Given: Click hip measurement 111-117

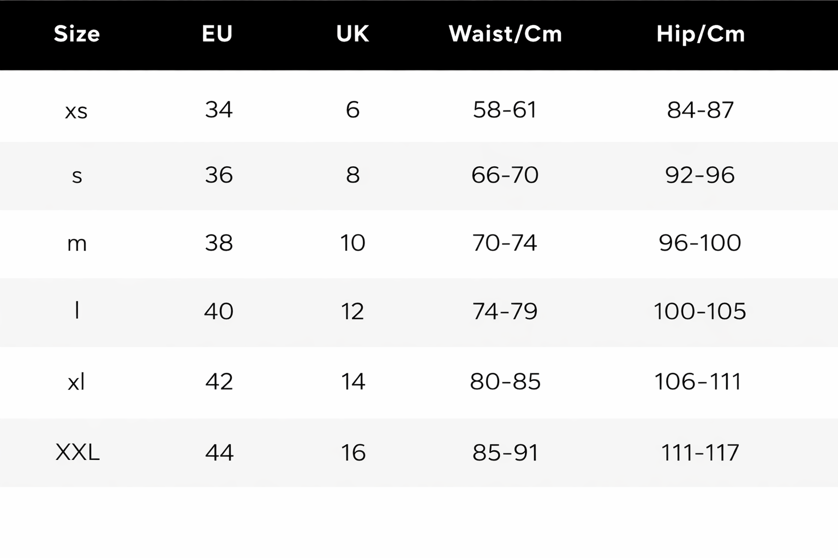Looking at the screenshot, I should pyautogui.click(x=700, y=452).
